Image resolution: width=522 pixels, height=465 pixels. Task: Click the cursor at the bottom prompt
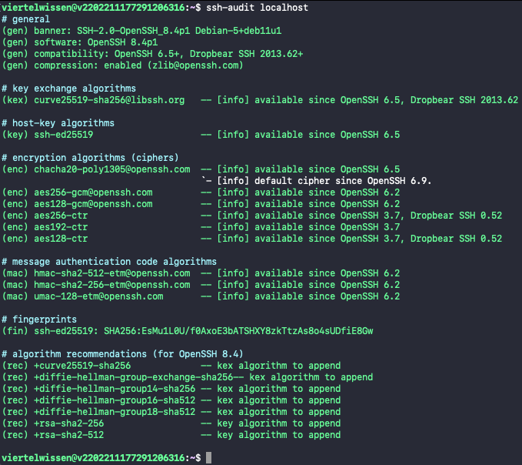pyautogui.click(x=209, y=457)
